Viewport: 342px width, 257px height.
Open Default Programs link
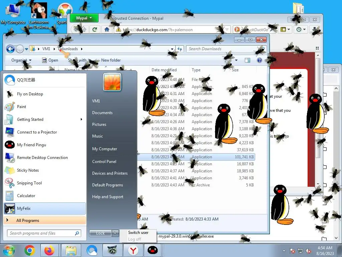click(108, 185)
